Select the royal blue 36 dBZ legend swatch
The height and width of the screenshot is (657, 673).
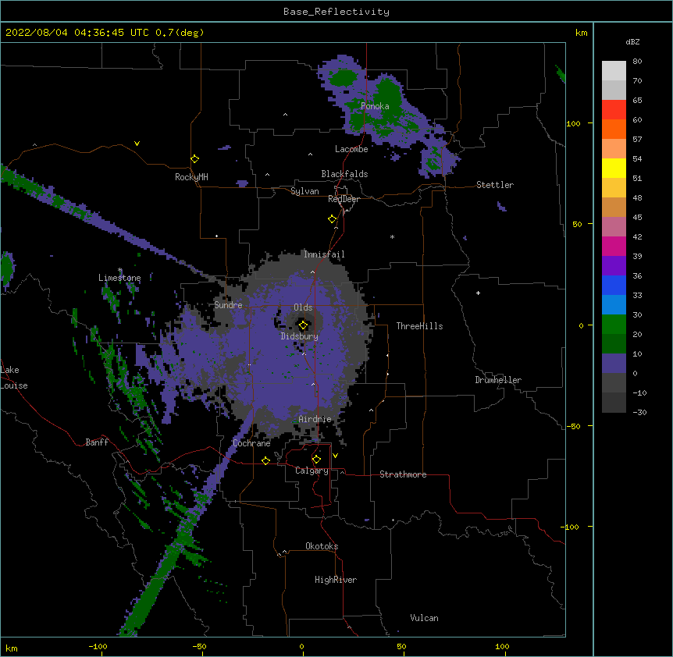click(614, 285)
